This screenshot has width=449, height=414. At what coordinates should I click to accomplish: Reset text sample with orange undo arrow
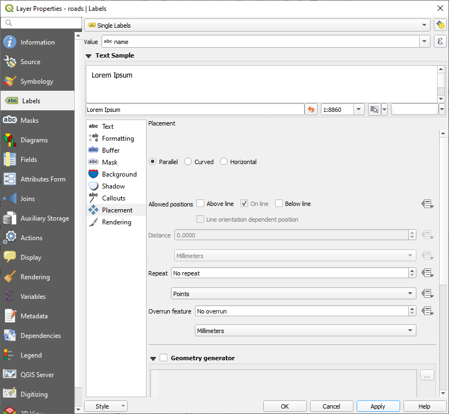click(311, 109)
